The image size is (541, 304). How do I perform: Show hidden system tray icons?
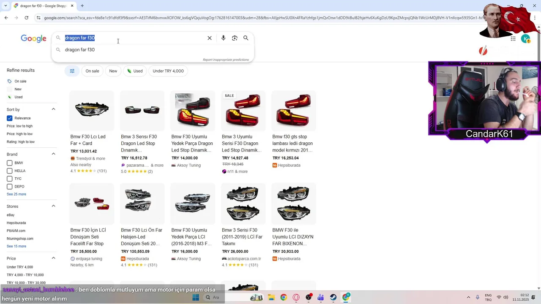pyautogui.click(x=468, y=297)
